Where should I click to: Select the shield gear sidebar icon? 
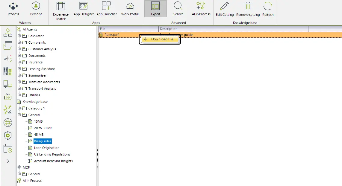pos(7,135)
